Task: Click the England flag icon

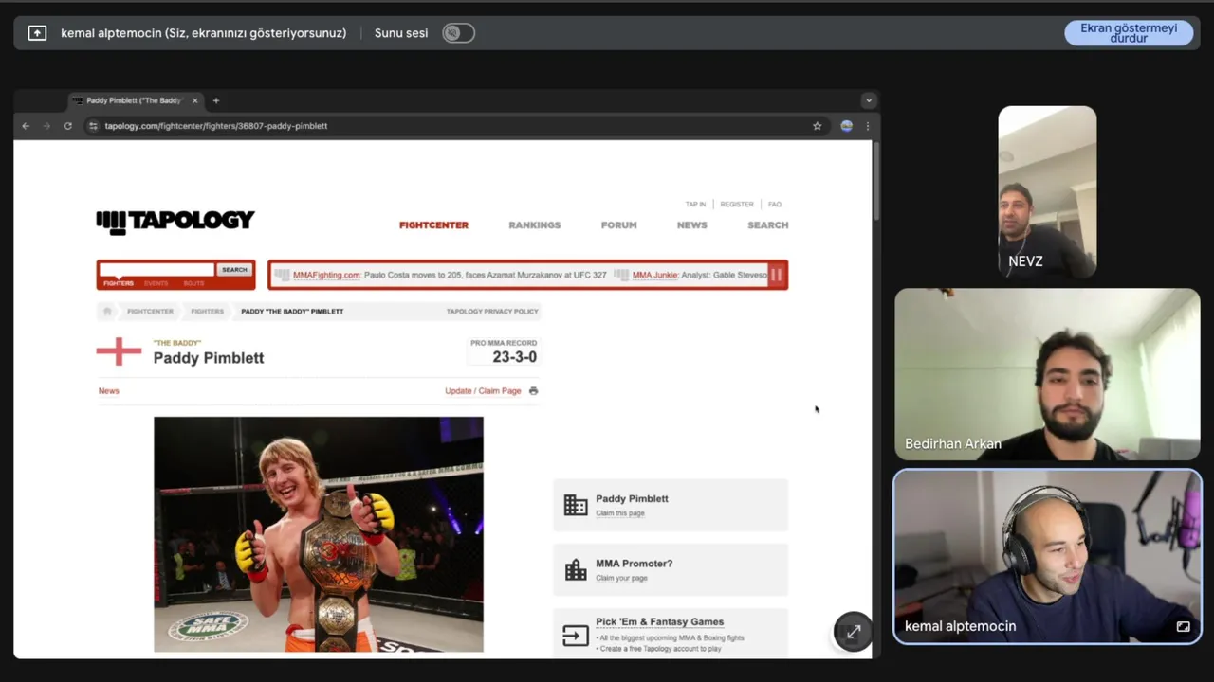Action: (119, 350)
